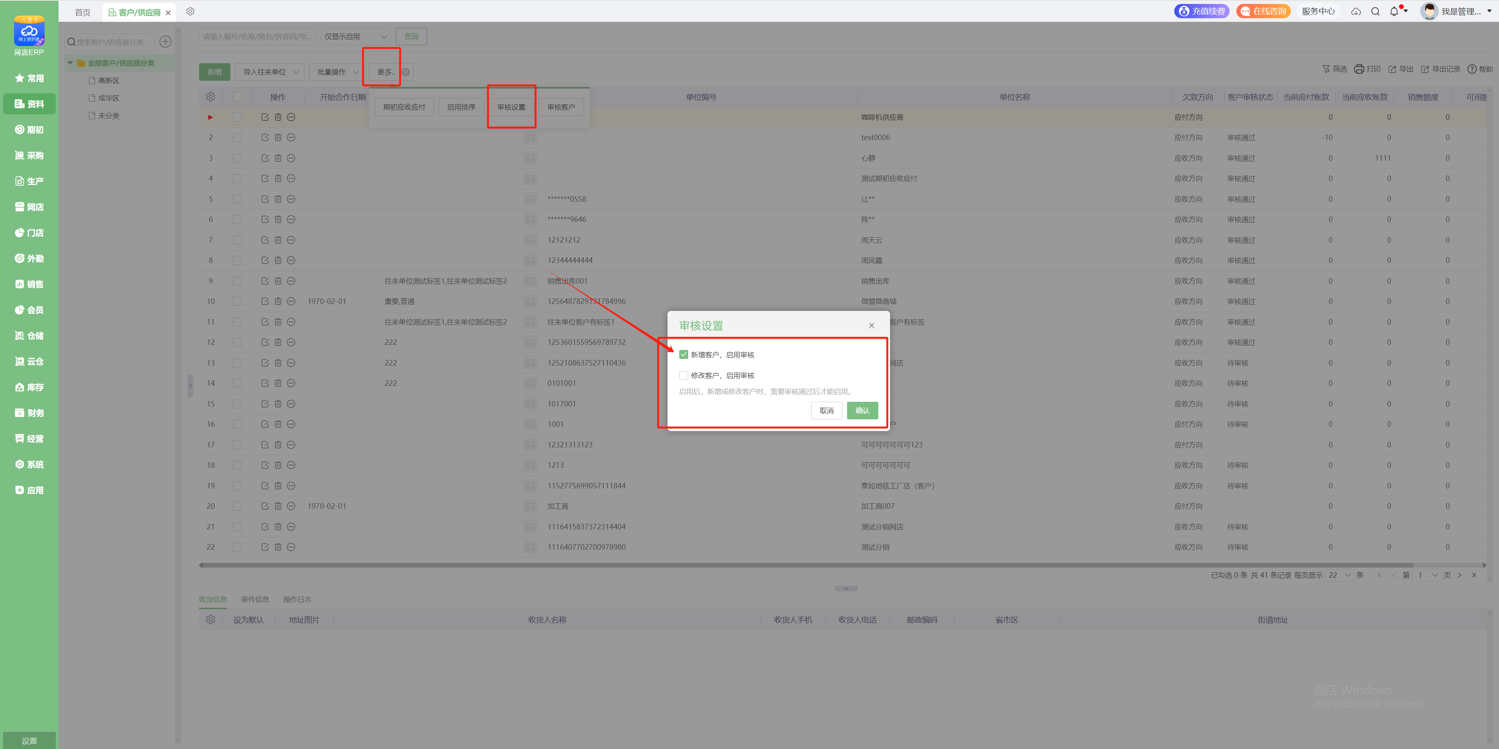The width and height of the screenshot is (1499, 749).
Task: Open the 资料 sidebar menu
Action: 29,104
